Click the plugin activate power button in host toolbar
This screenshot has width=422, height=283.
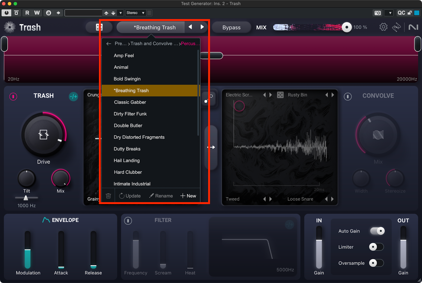[6, 13]
